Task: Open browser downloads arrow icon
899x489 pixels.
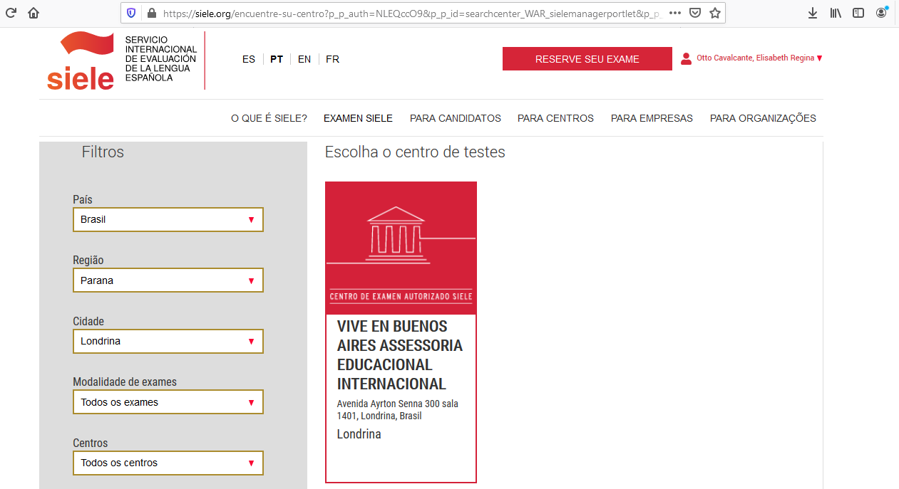Action: click(813, 13)
